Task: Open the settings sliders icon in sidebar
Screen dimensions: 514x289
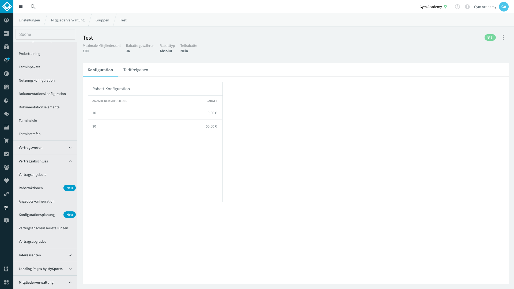Action: click(6, 207)
